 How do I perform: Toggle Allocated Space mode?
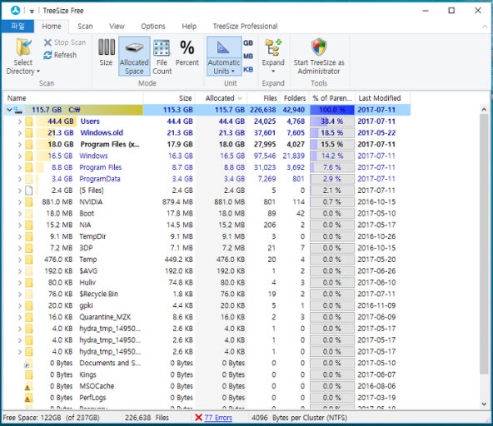134,57
